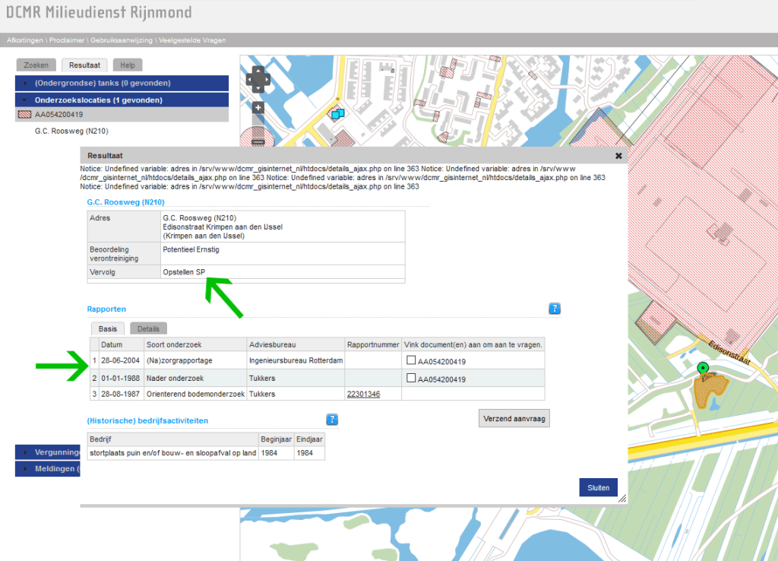The height and width of the screenshot is (561, 778).
Task: Click the map pan navigation control
Action: [258, 78]
